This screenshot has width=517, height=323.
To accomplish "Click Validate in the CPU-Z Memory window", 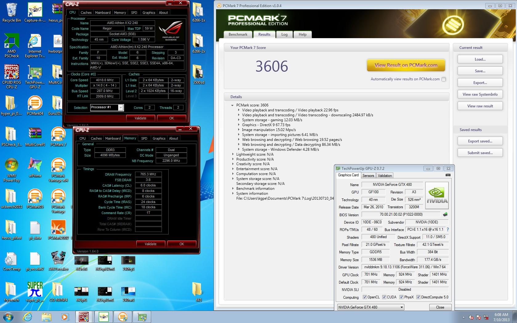I will 150,244.
